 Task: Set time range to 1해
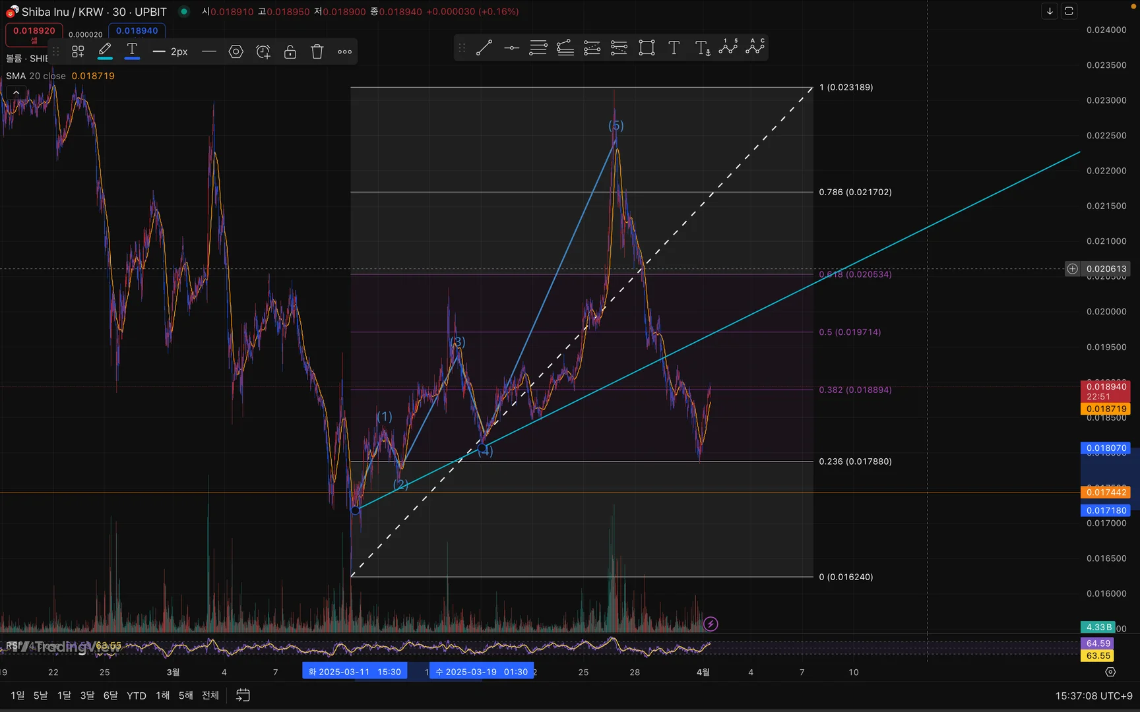(x=162, y=696)
